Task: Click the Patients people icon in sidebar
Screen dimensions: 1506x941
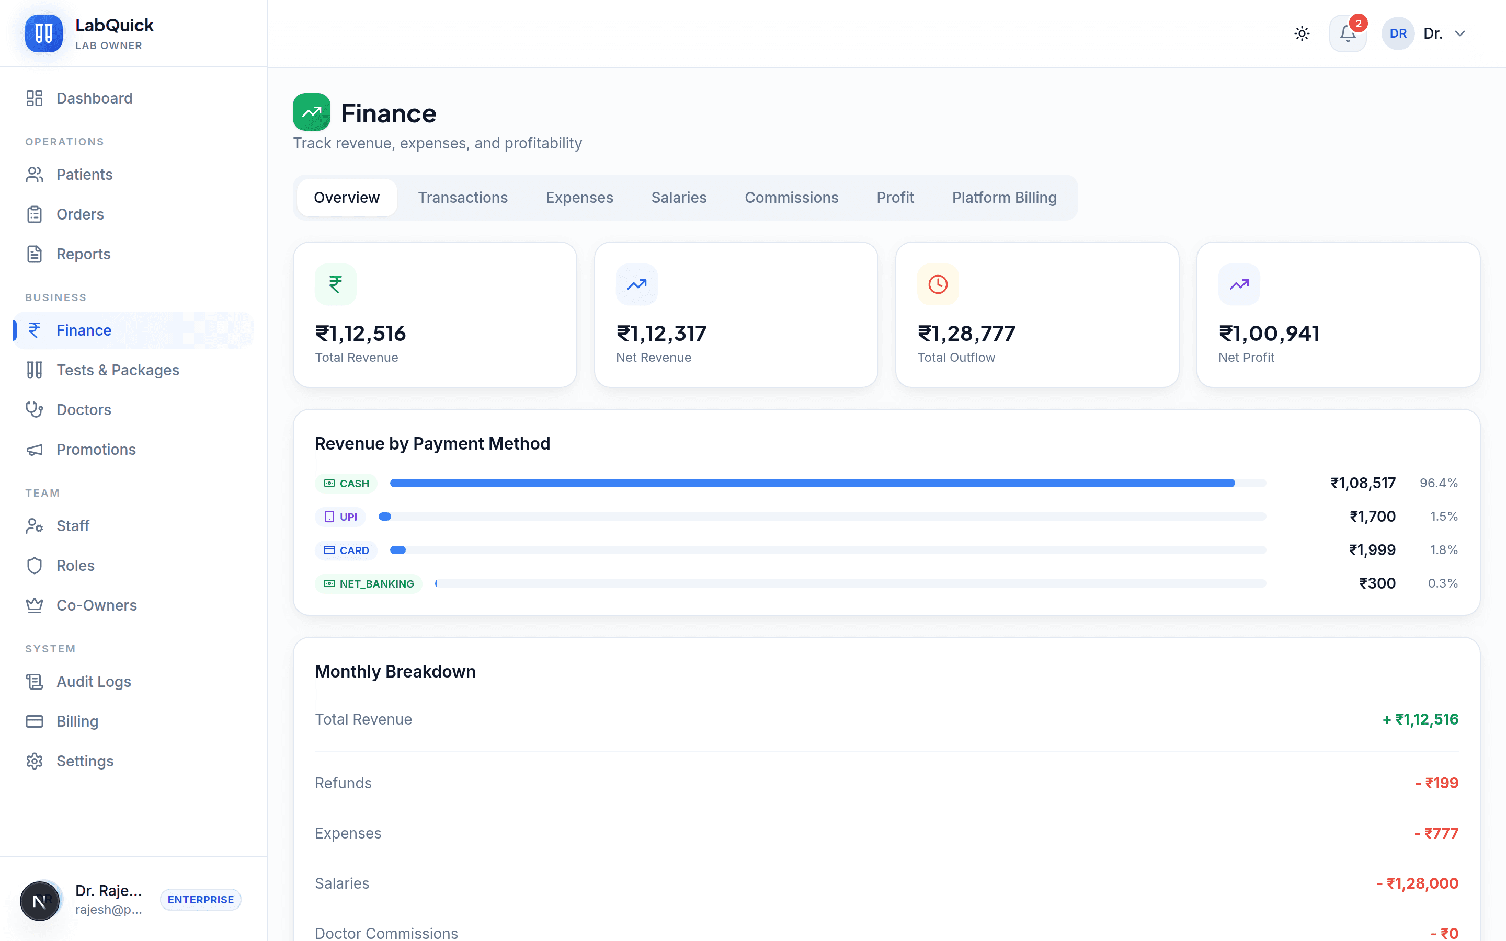Action: click(x=34, y=174)
